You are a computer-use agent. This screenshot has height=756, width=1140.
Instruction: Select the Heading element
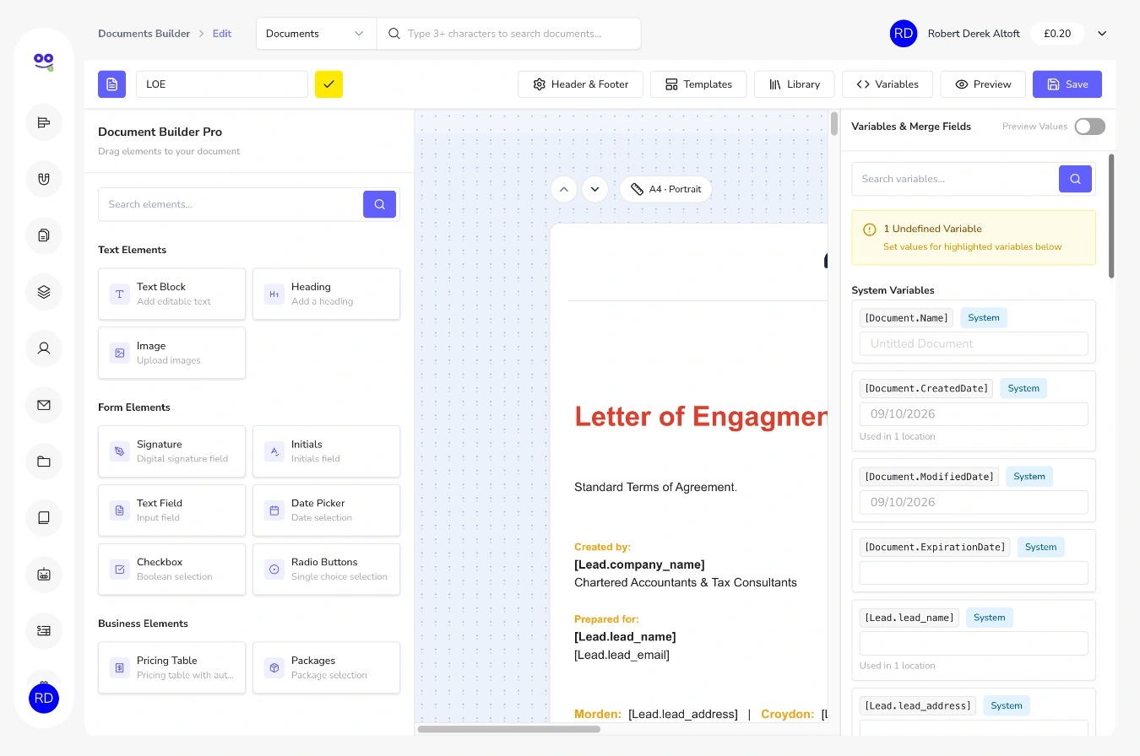pyautogui.click(x=326, y=294)
